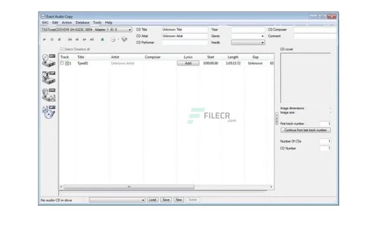Screen dimensions: 392x227
Task: Click the CMP compressed copy icon in sidebar
Action: coord(49,77)
